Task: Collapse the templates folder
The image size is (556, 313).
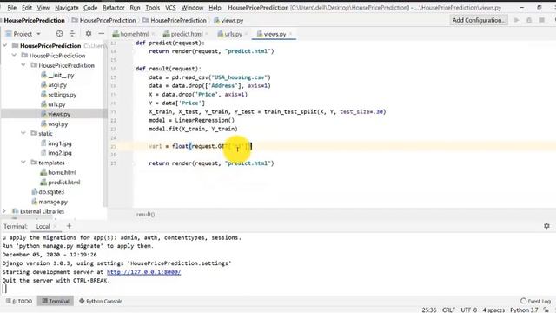Action: click(23, 163)
